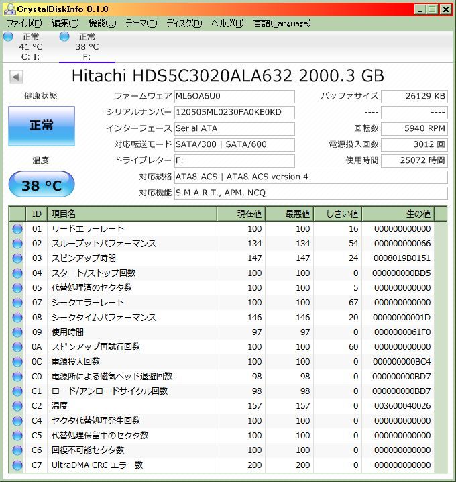This screenshot has height=482, width=456.
Task: Select the スループットパフォーマンス row name
Action: (x=104, y=244)
